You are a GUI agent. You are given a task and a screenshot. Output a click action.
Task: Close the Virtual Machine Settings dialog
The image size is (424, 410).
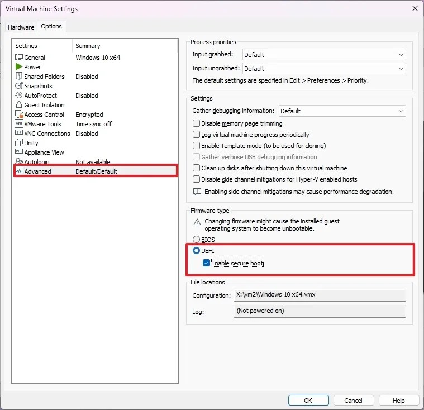click(x=415, y=8)
